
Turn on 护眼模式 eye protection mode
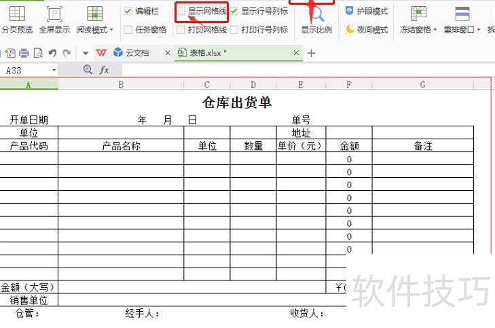click(x=367, y=12)
